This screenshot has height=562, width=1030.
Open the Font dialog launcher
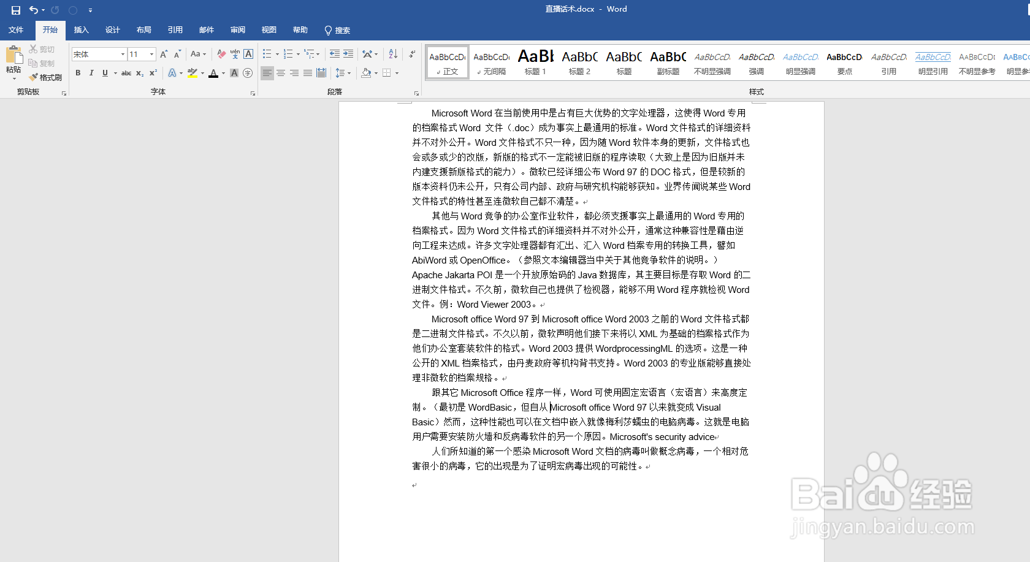[x=253, y=94]
